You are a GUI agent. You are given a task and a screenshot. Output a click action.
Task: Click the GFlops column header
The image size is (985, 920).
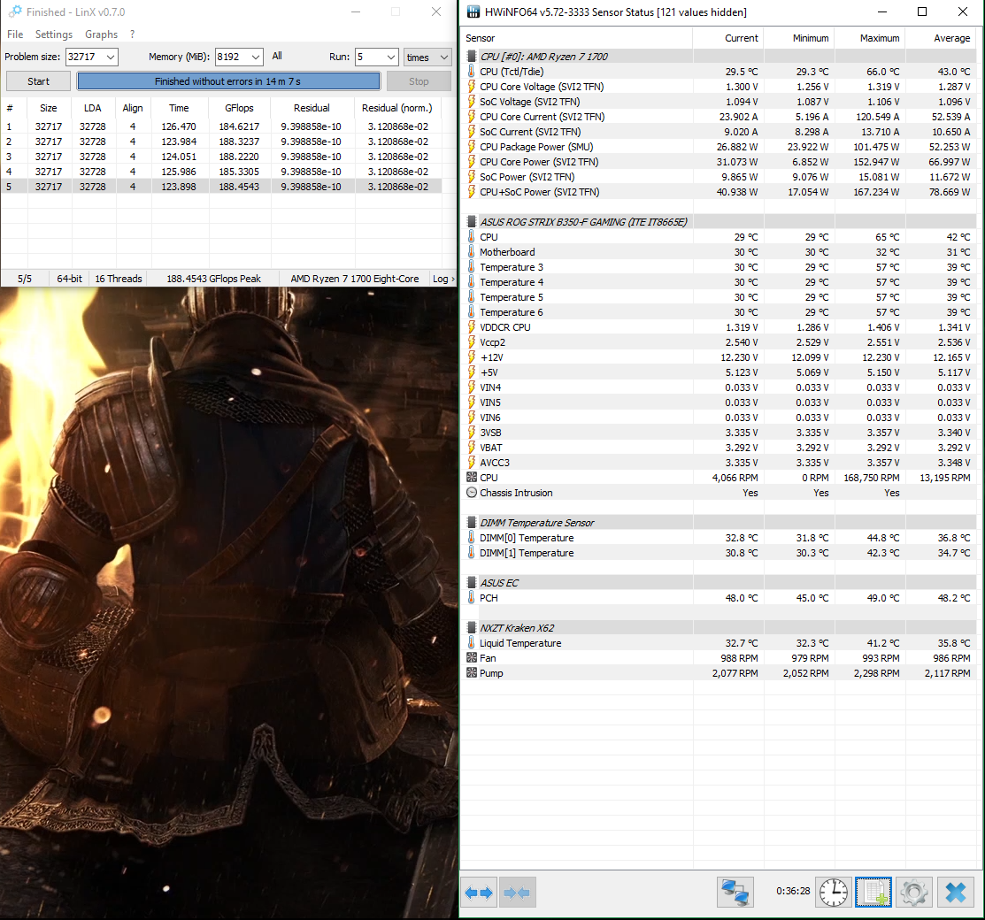tap(238, 108)
